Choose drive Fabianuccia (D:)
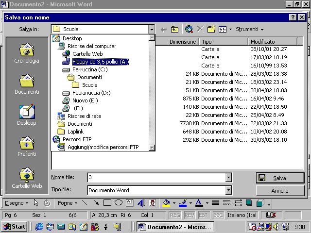This screenshot has height=233, width=311. (91, 93)
